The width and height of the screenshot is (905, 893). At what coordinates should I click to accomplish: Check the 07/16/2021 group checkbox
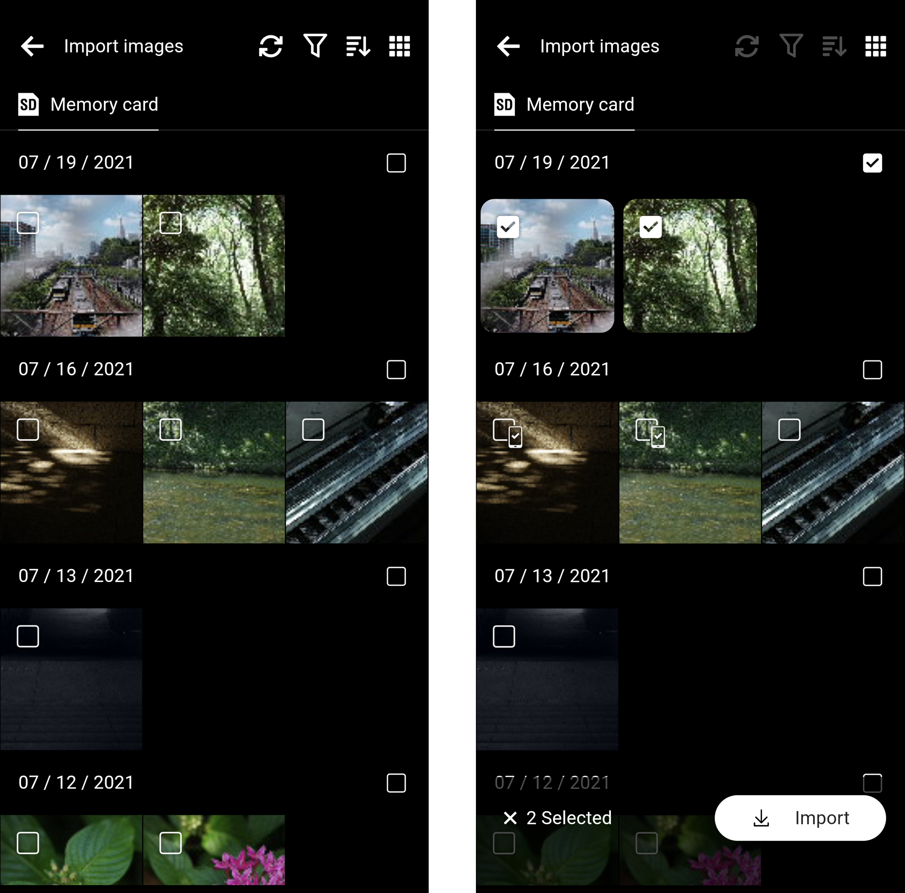pos(396,370)
